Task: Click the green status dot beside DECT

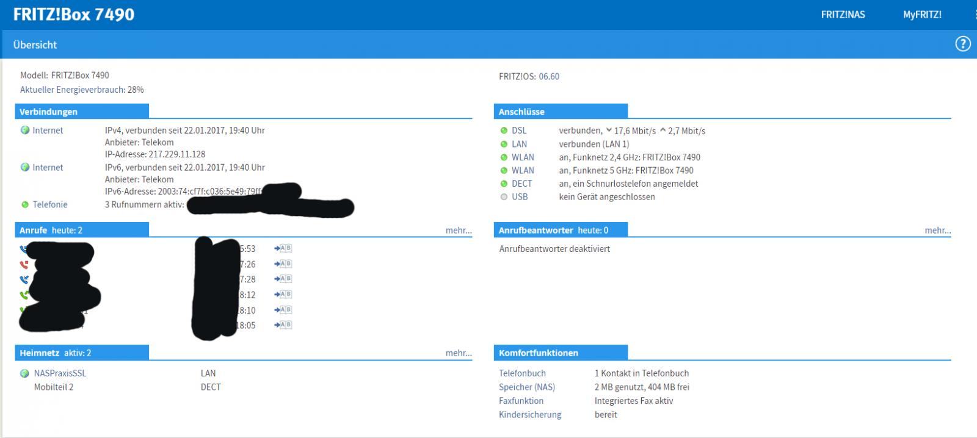Action: tap(504, 184)
